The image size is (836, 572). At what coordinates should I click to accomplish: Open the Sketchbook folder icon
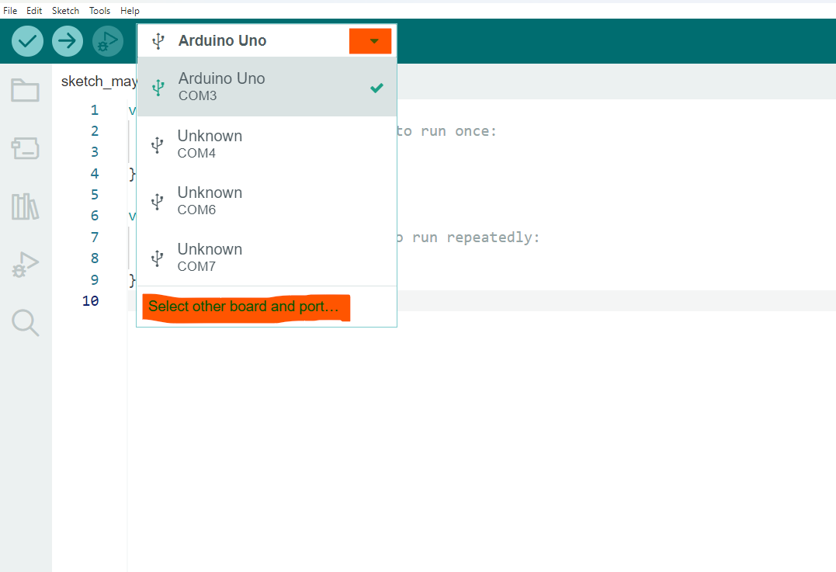coord(25,90)
